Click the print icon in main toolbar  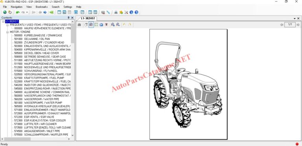pyautogui.click(x=116, y=12)
